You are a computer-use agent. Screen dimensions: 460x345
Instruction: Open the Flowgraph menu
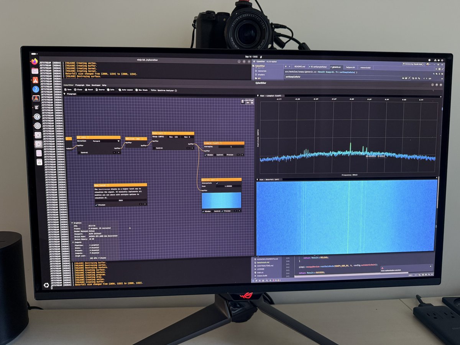pos(80,85)
